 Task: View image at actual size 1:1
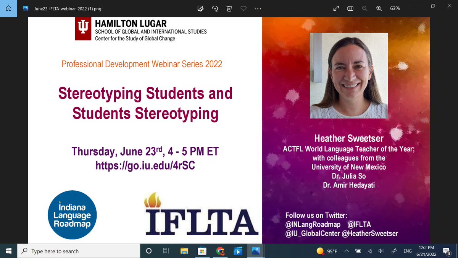(x=350, y=8)
